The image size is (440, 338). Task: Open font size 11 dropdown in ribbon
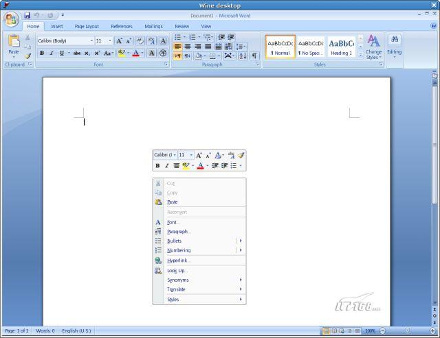[110, 41]
